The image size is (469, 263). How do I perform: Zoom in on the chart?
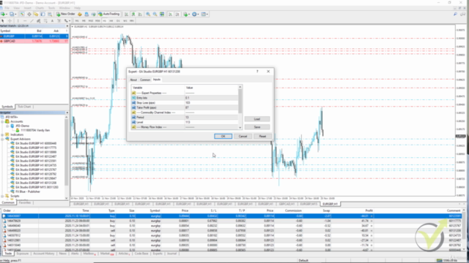pos(148,14)
